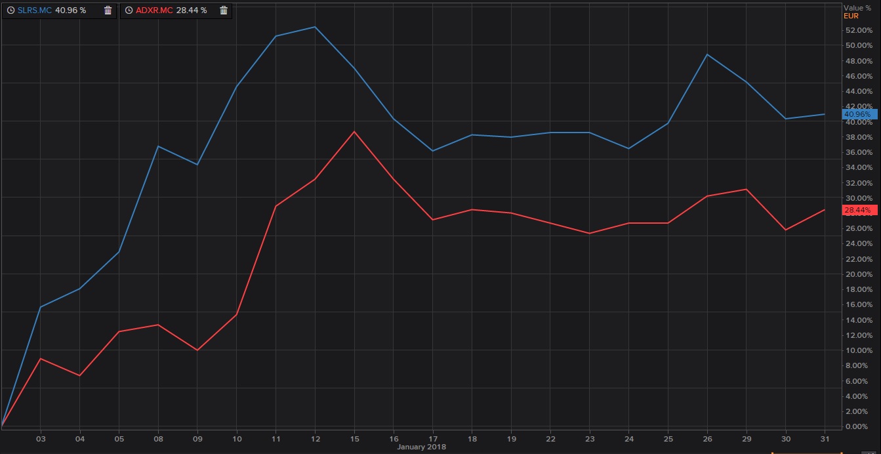Click the 10.00% axis label
881x454 pixels.
[859, 350]
